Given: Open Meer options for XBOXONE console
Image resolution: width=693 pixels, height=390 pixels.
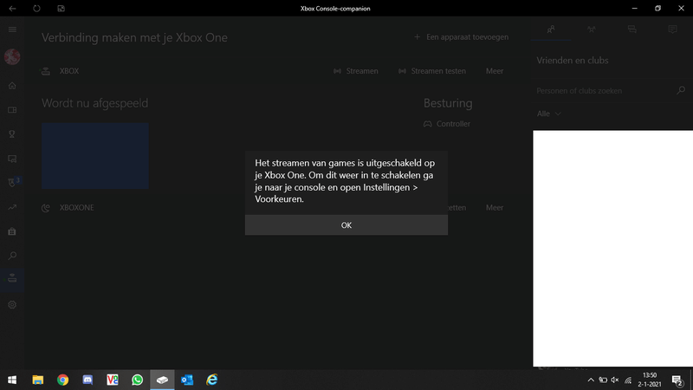Looking at the screenshot, I should 495,207.
